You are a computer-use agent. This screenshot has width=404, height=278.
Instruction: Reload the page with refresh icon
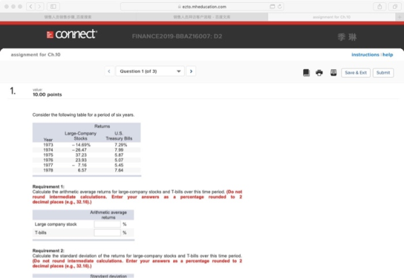click(280, 6)
